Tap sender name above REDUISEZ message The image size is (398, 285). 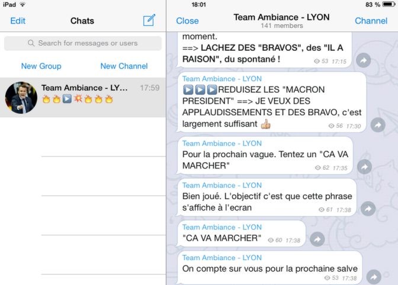(x=222, y=79)
